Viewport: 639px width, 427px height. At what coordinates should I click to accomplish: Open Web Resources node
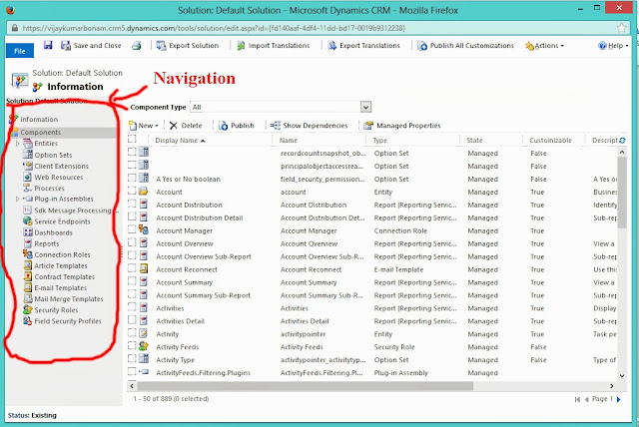(59, 177)
